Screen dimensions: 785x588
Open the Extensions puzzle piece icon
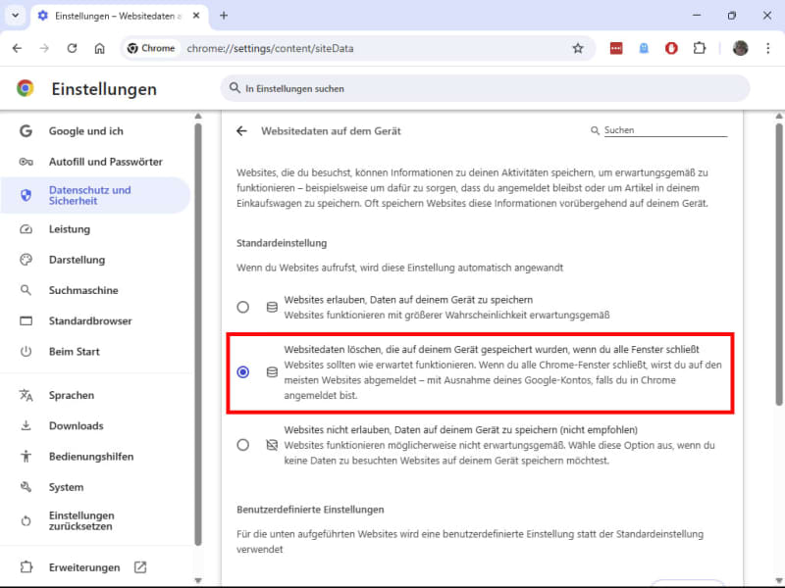click(700, 48)
